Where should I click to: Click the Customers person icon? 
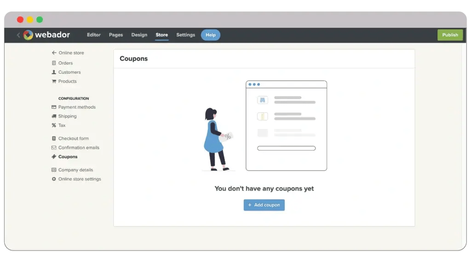click(x=54, y=72)
